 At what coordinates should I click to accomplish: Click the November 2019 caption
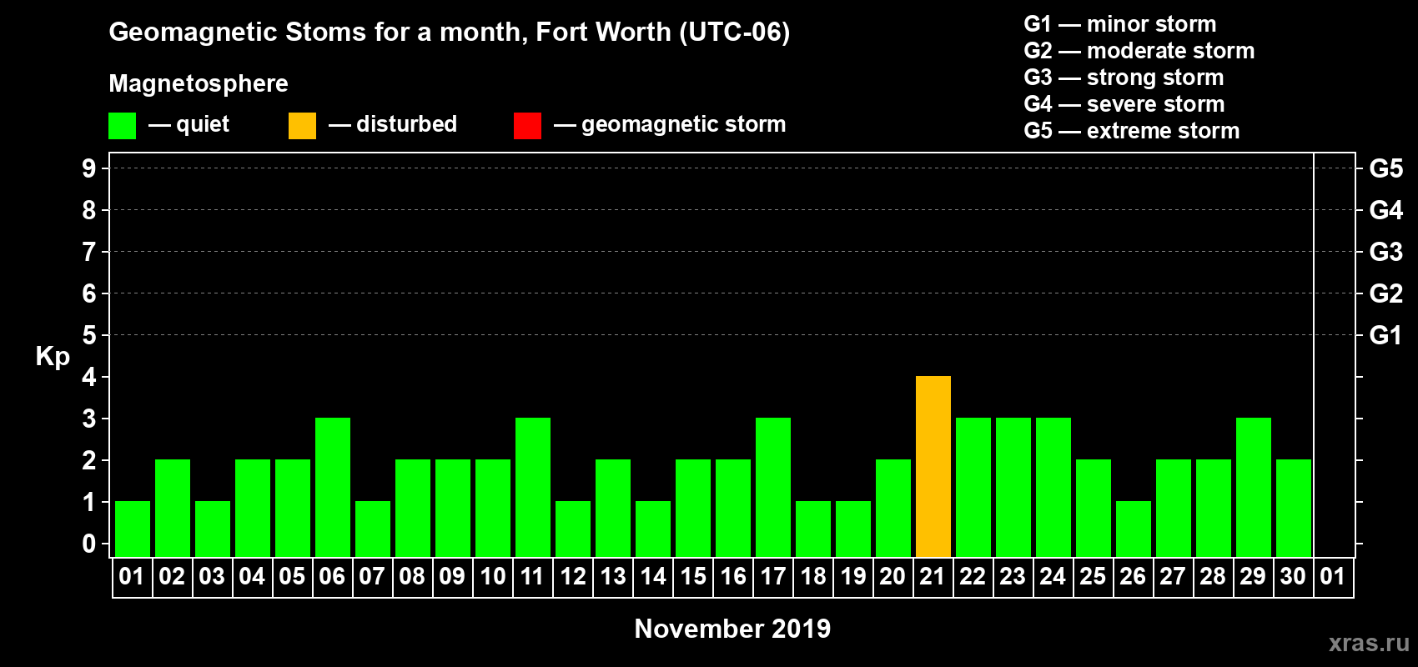pyautogui.click(x=732, y=629)
